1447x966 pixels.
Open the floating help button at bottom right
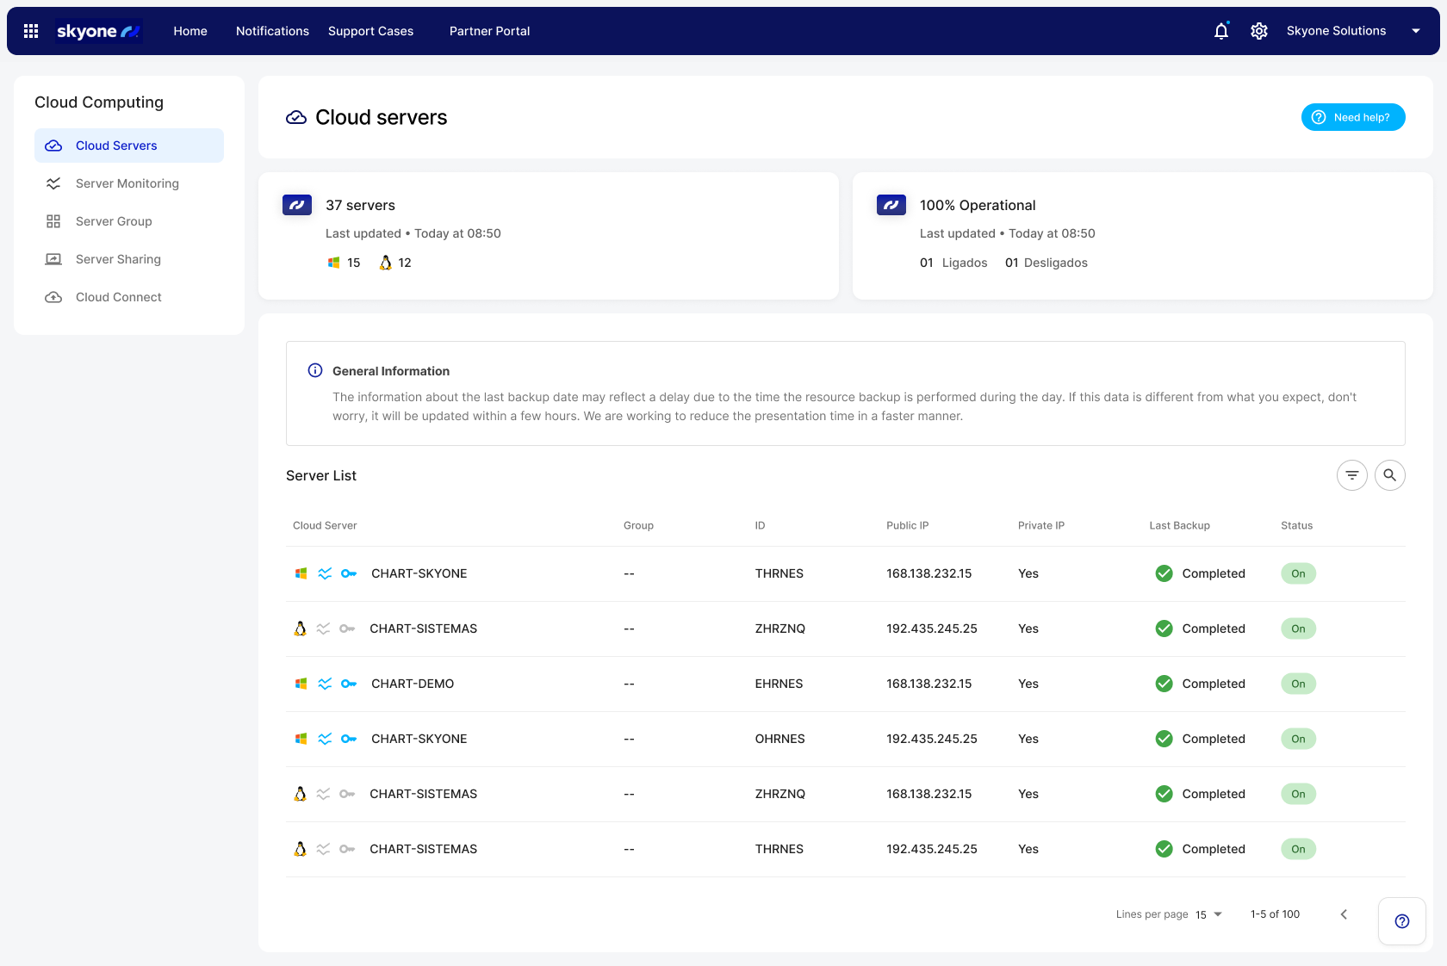coord(1402,921)
